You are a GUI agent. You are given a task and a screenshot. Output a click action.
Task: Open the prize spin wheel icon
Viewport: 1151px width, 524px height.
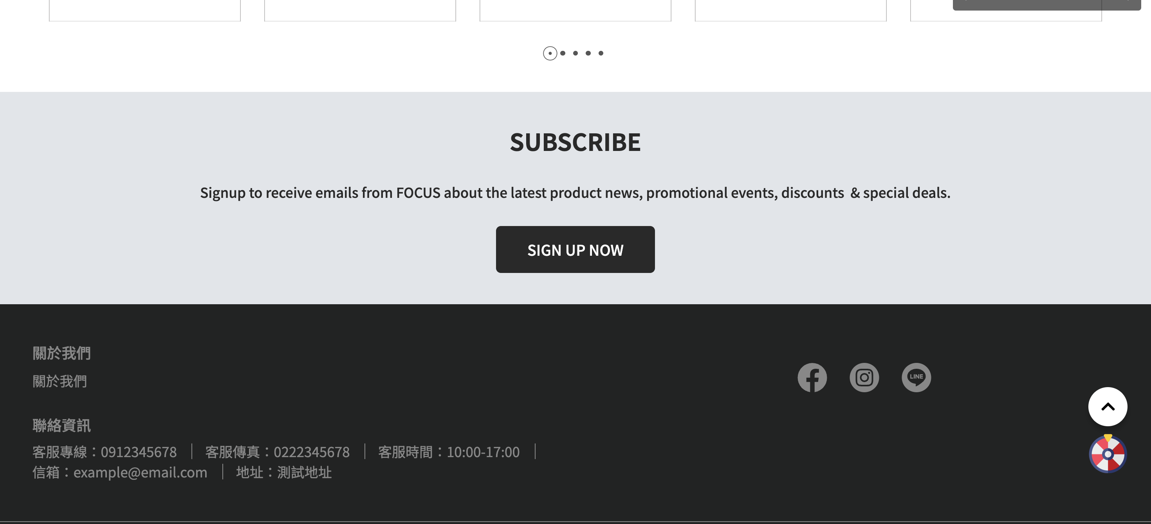(1108, 454)
